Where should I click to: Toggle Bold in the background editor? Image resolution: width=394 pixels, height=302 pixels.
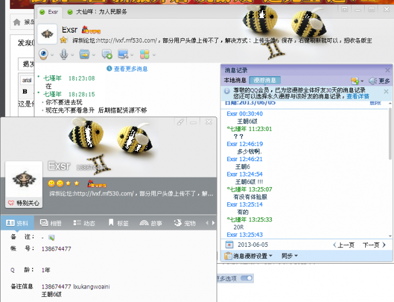coord(25,91)
